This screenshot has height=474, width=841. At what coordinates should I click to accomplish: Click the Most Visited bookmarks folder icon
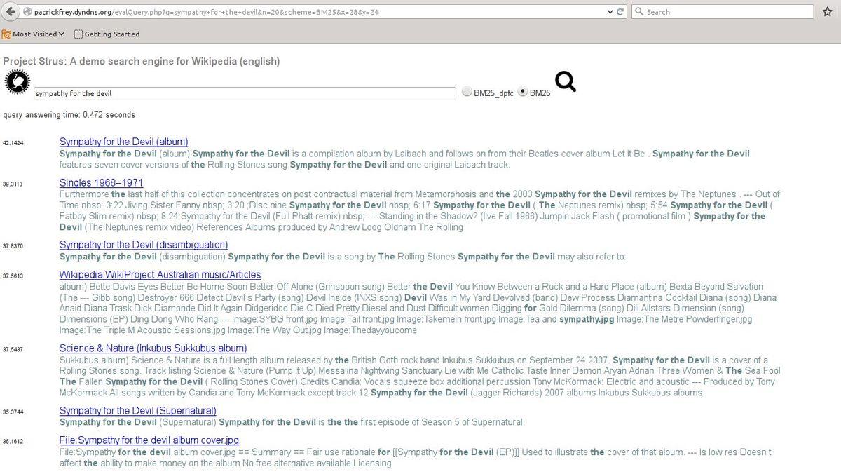(6, 34)
